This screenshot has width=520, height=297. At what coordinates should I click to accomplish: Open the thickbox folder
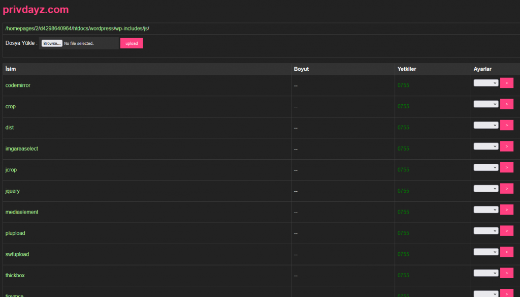coord(15,275)
